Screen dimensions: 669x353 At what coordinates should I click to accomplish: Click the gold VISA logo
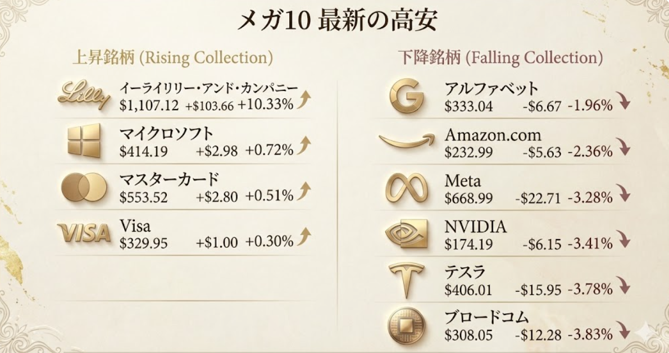pyautogui.click(x=84, y=232)
